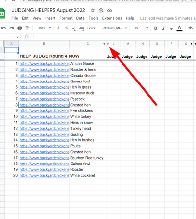Open the Data menu
This screenshot has height=219, width=196.
[80, 18]
